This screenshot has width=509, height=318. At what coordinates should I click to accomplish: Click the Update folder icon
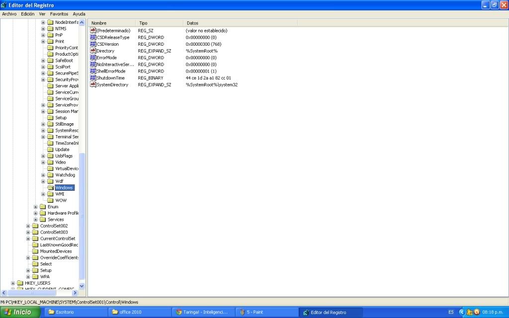[x=50, y=150]
